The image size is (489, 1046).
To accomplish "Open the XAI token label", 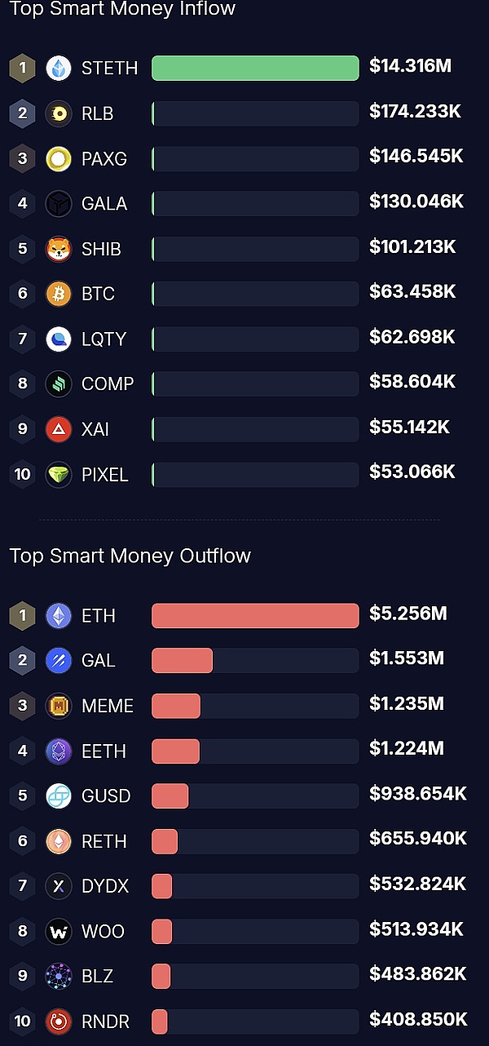I will pos(95,429).
